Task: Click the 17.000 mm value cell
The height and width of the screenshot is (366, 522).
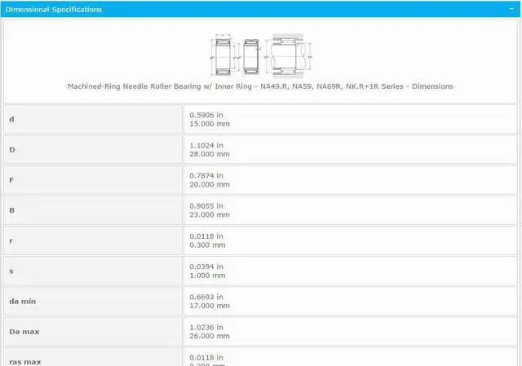Action: 209,306
